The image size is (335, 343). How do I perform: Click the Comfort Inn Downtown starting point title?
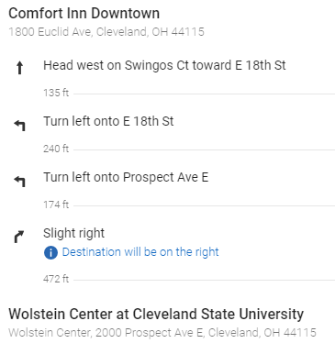tap(84, 14)
